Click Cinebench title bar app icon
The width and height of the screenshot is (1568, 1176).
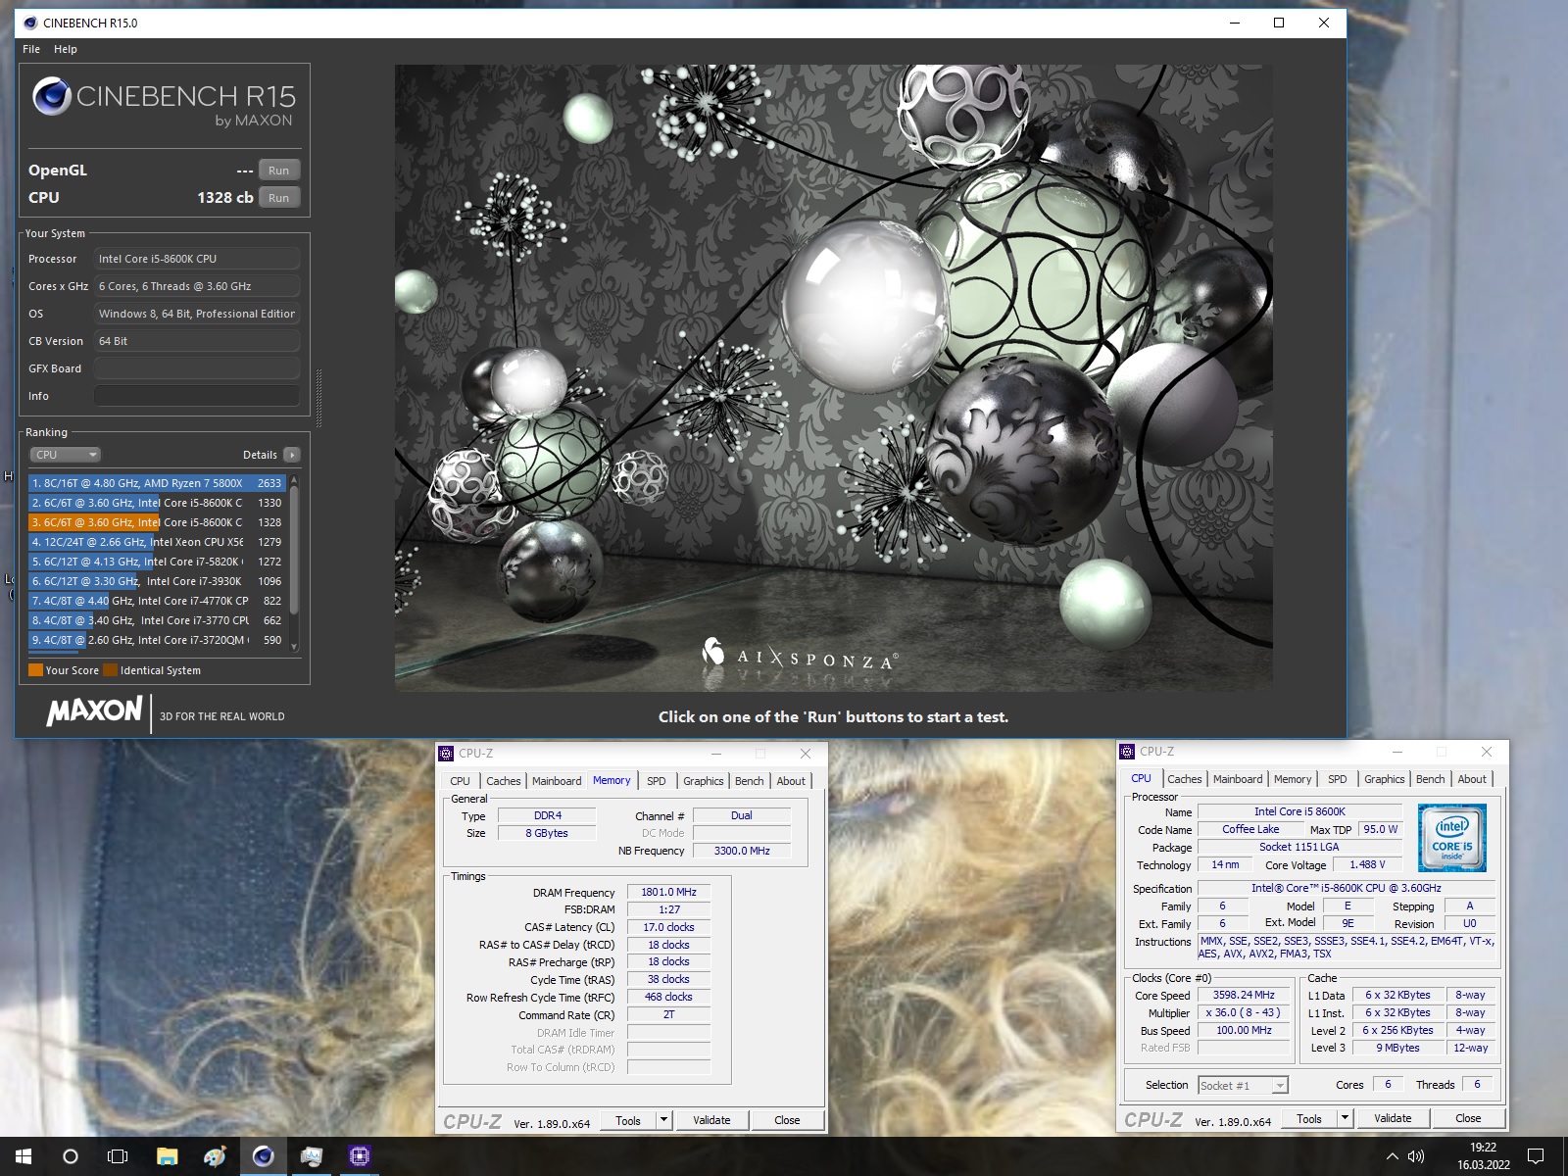tap(30, 23)
